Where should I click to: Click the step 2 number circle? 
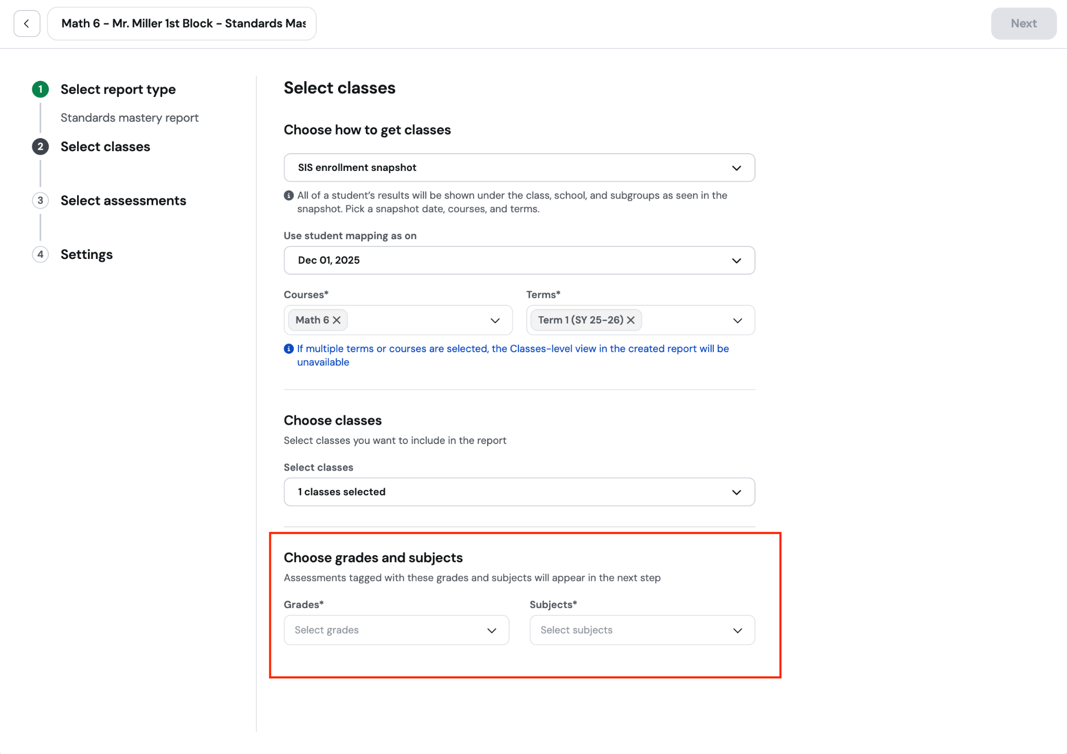[x=40, y=146]
